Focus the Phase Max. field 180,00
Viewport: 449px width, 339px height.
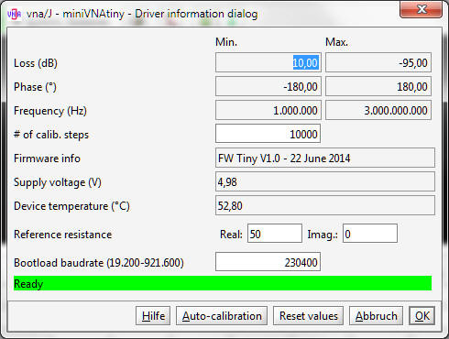[378, 86]
